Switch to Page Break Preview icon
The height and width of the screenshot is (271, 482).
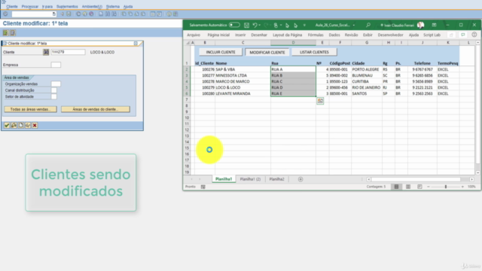pyautogui.click(x=419, y=187)
